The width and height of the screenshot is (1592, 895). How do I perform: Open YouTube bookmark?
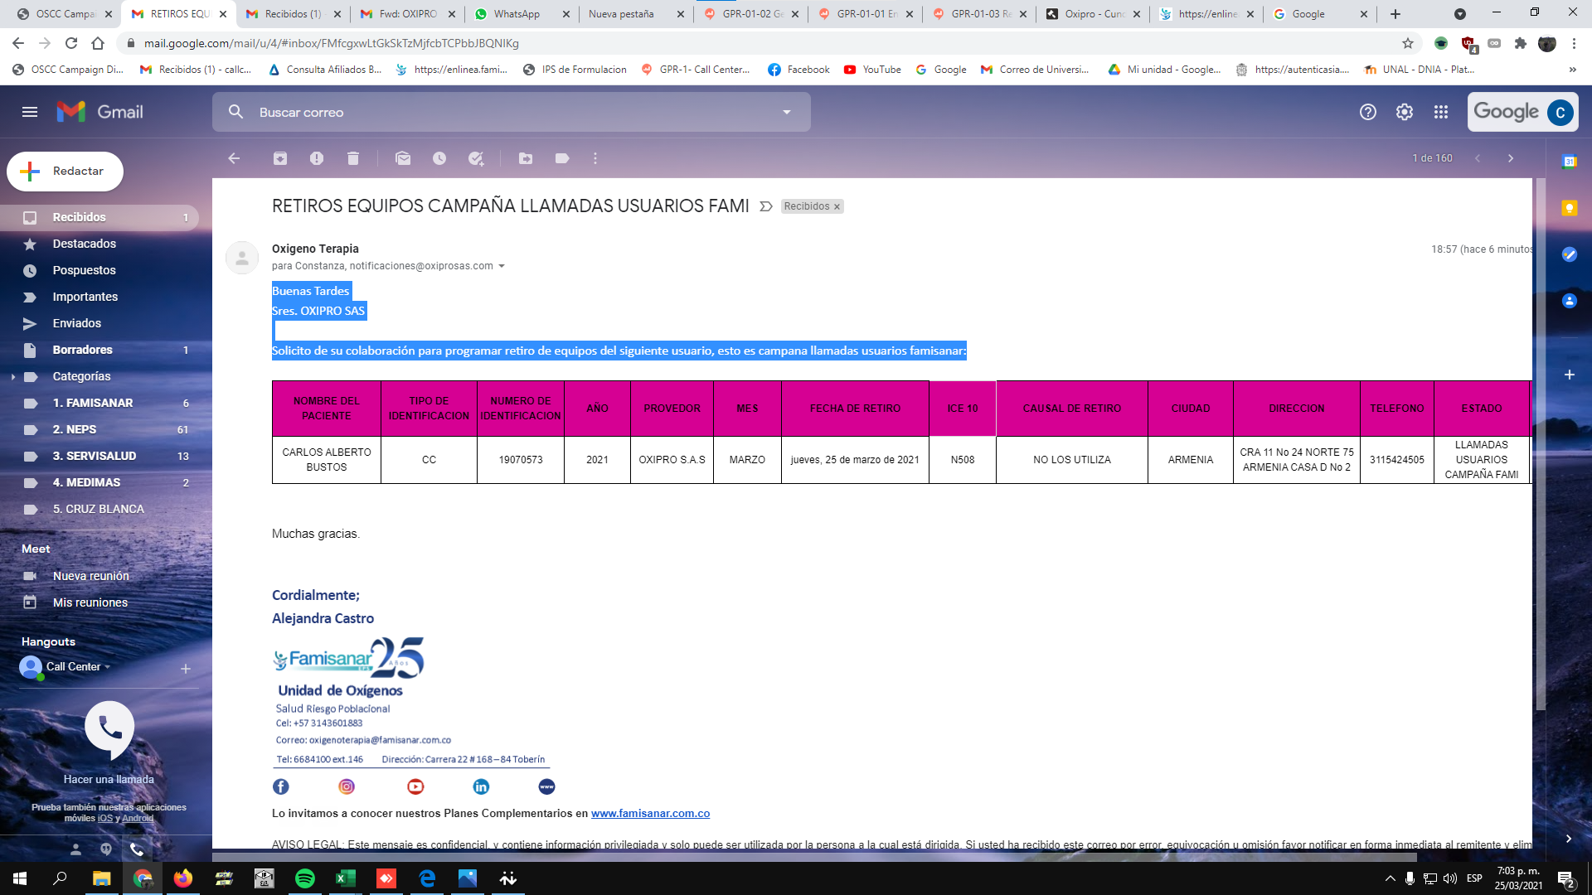click(x=872, y=70)
